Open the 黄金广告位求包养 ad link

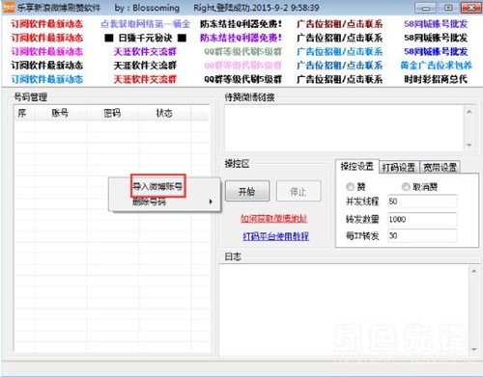[x=437, y=66]
